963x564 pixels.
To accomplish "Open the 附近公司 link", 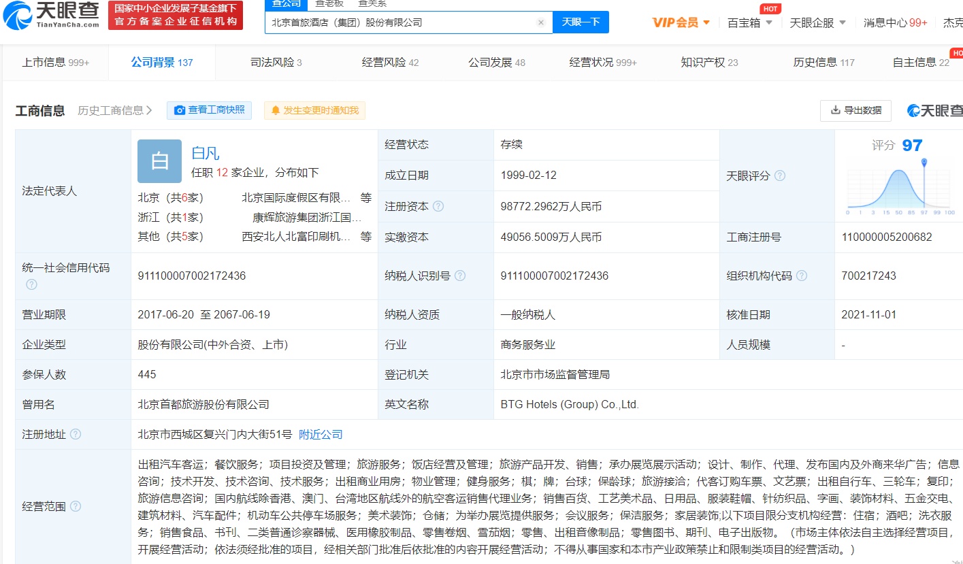I will click(x=321, y=435).
